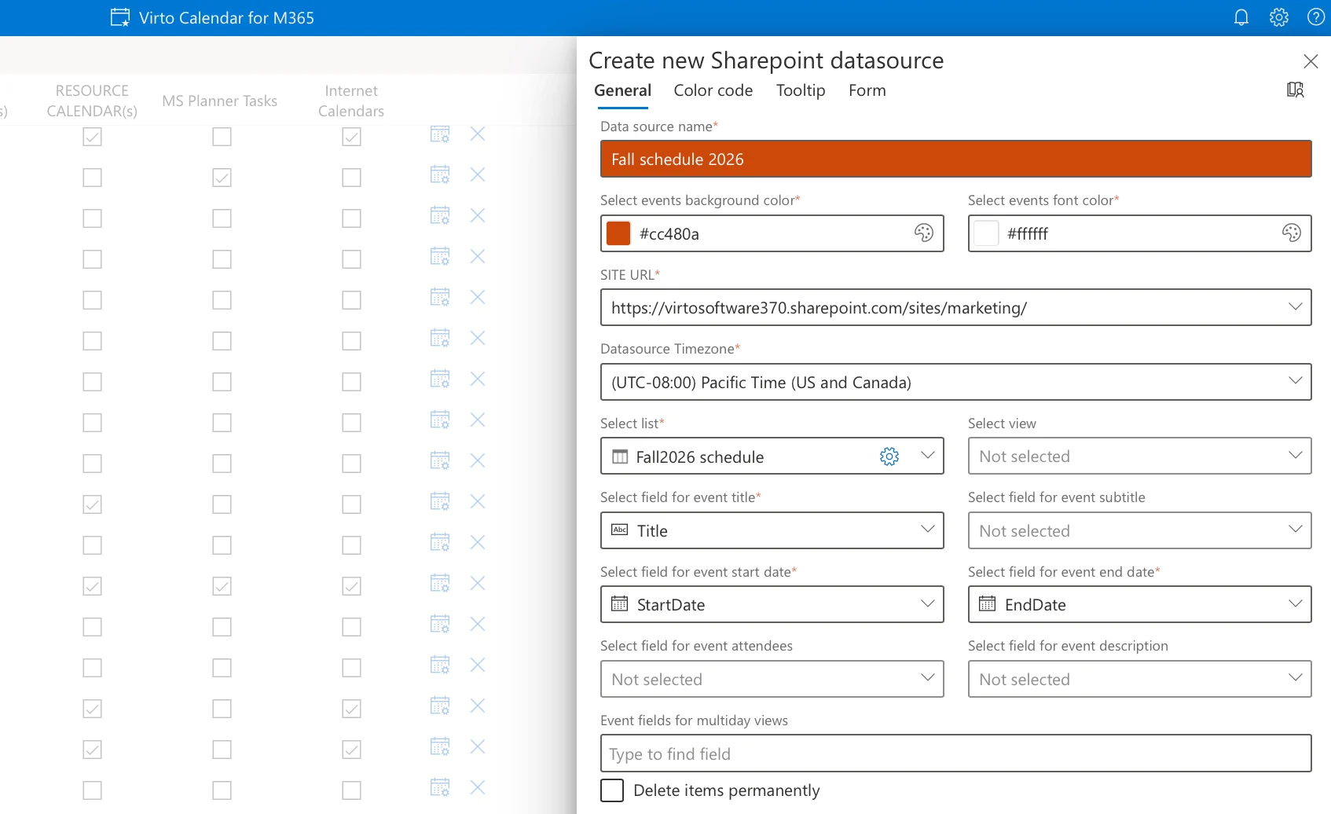Open the documentation book icon below close
Screen dimensions: 1331x814
1296,90
